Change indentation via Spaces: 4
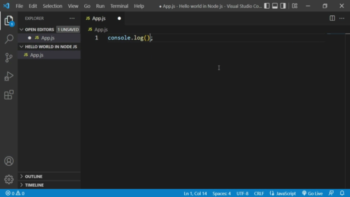 tap(221, 193)
